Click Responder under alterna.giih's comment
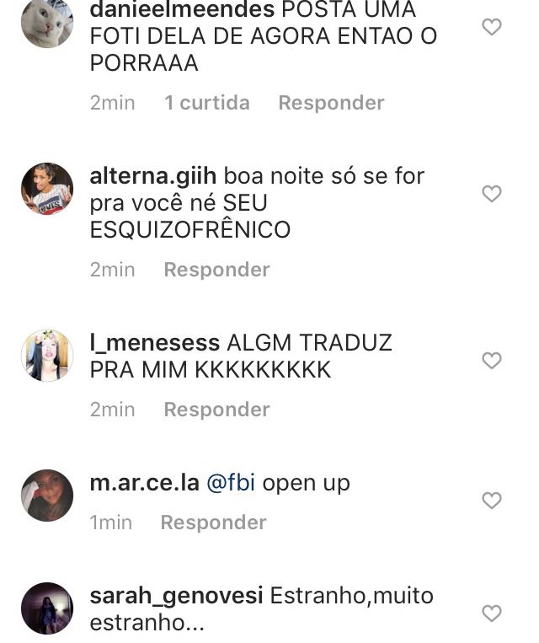The height and width of the screenshot is (643, 539). (216, 270)
